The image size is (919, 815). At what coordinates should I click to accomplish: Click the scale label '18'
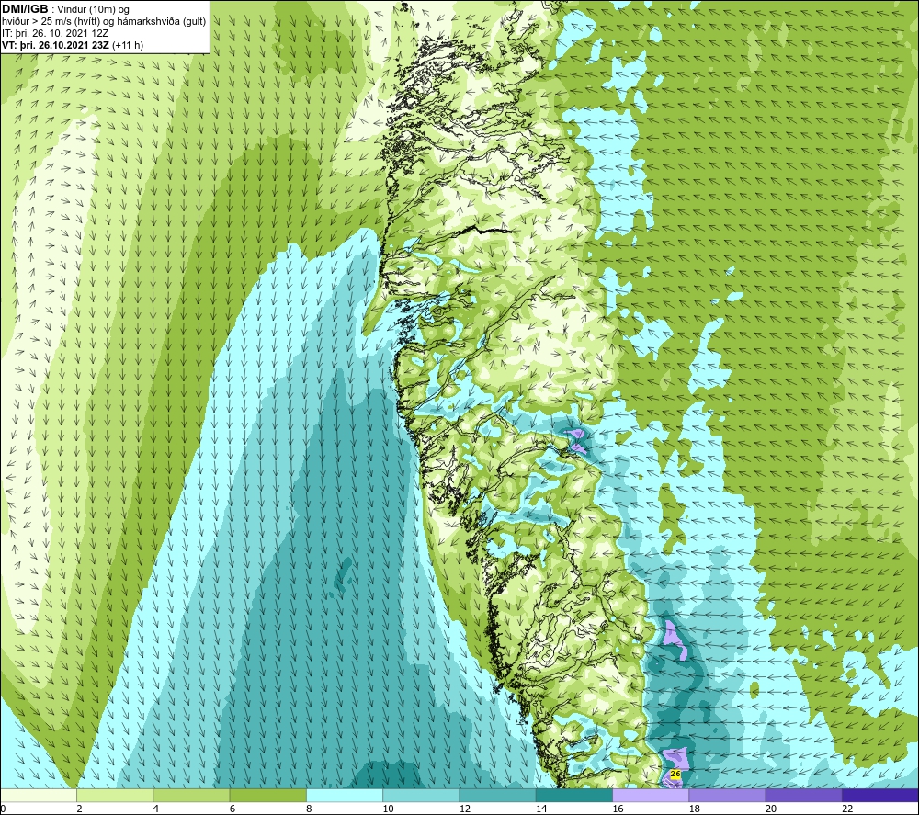695,809
